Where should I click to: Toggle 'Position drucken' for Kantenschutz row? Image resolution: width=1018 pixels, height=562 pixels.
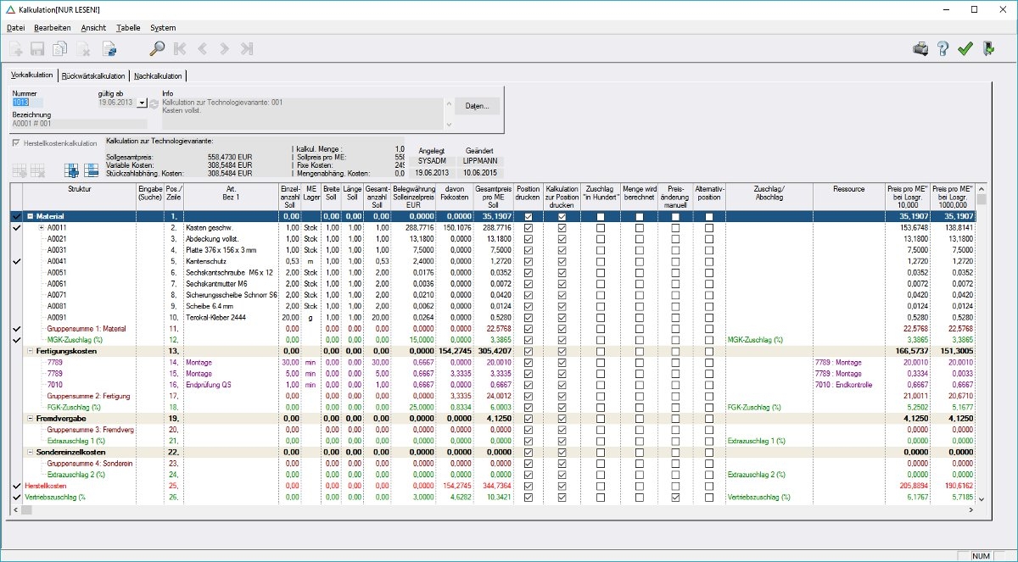pyautogui.click(x=529, y=261)
